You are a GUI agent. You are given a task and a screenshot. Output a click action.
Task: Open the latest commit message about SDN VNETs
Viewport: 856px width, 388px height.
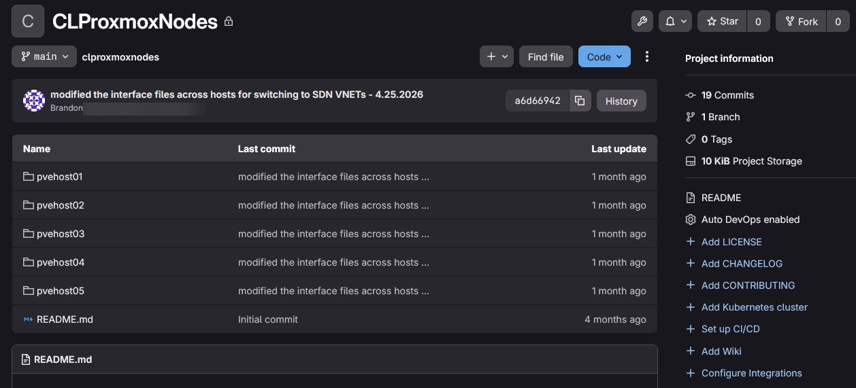tap(237, 94)
